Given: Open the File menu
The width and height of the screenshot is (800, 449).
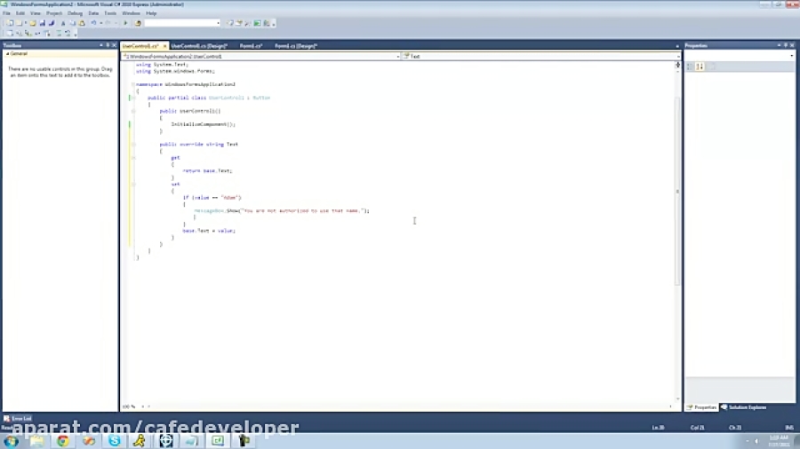Looking at the screenshot, I should 6,13.
